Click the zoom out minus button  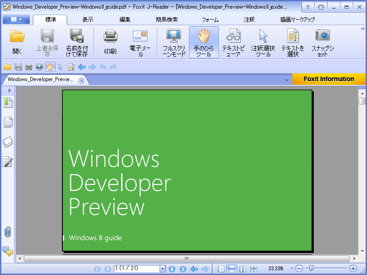(x=299, y=269)
